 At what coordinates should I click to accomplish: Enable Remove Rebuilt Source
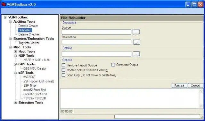pos(63,65)
